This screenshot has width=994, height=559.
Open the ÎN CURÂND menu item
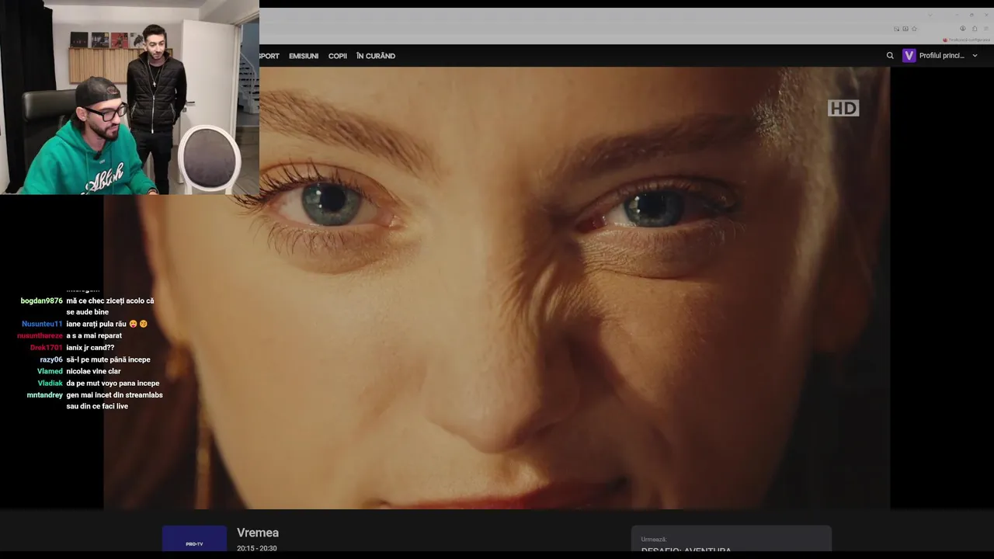(x=376, y=56)
